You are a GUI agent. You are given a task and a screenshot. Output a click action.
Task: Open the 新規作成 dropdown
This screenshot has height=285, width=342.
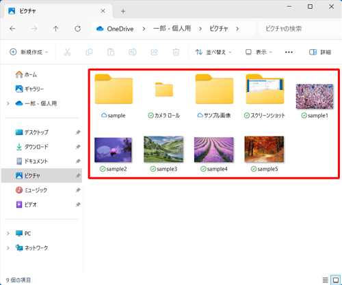coord(29,52)
